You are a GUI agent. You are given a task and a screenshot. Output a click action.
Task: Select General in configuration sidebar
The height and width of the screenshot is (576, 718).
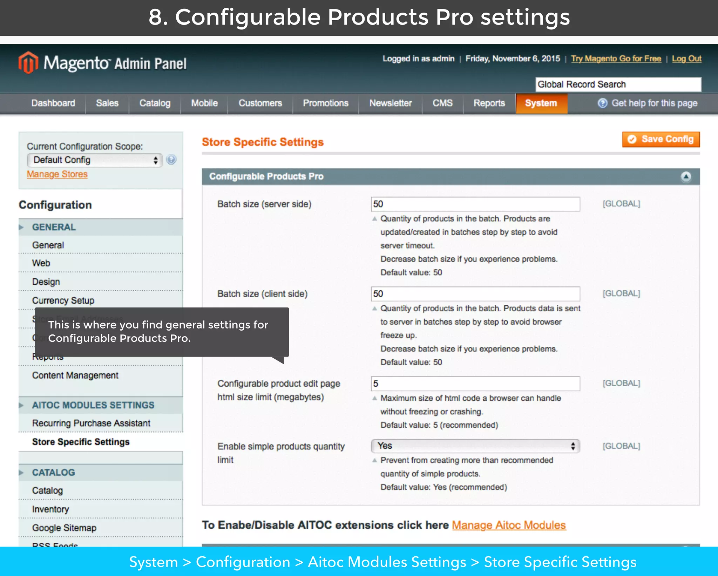click(x=101, y=245)
